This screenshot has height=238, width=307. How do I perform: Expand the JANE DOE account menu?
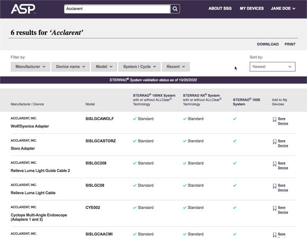click(283, 8)
